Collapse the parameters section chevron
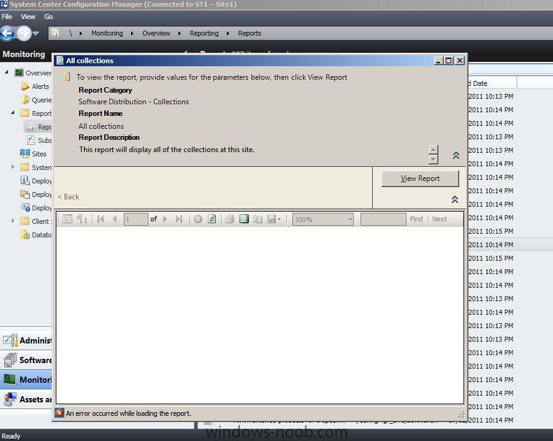Image resolution: width=553 pixels, height=441 pixels. (x=455, y=199)
